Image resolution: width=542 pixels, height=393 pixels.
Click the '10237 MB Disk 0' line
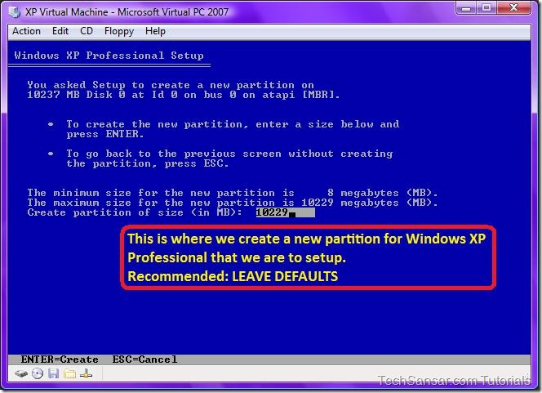click(183, 95)
